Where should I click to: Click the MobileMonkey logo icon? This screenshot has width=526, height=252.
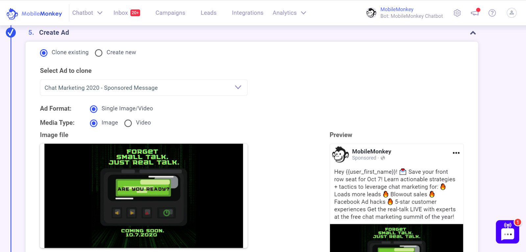12,13
